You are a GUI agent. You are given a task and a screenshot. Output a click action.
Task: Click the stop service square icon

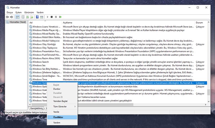point(52,17)
